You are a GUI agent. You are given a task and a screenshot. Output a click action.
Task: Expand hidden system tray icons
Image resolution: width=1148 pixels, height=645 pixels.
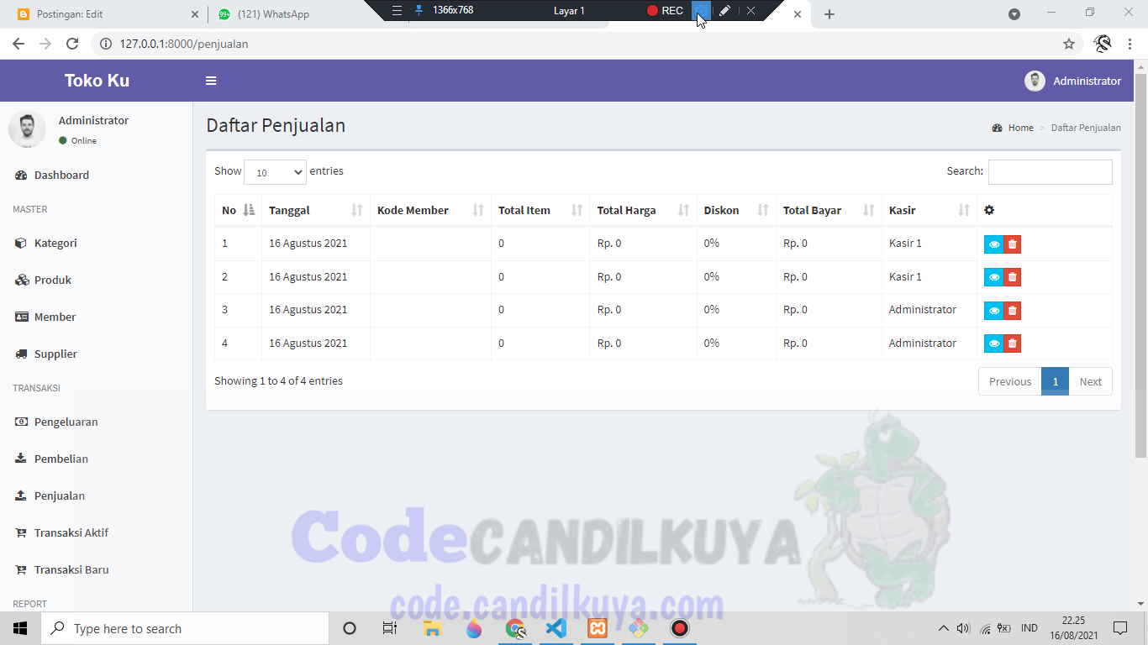tap(943, 627)
